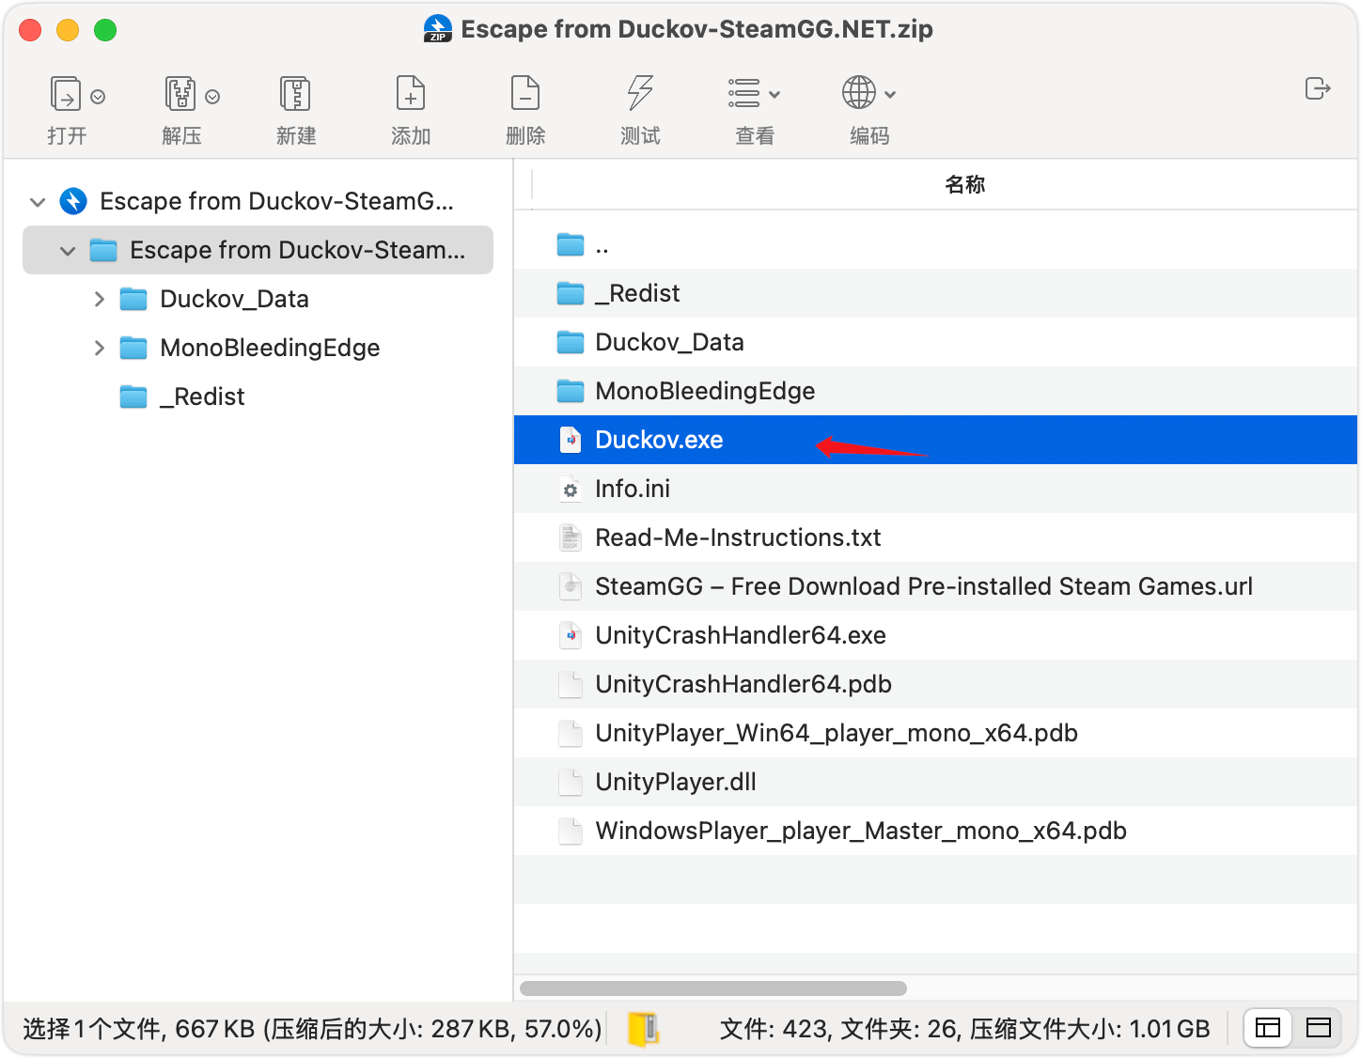1361x1058 pixels.
Task: Click the 名称 (Name) column header
Action: coord(964,184)
